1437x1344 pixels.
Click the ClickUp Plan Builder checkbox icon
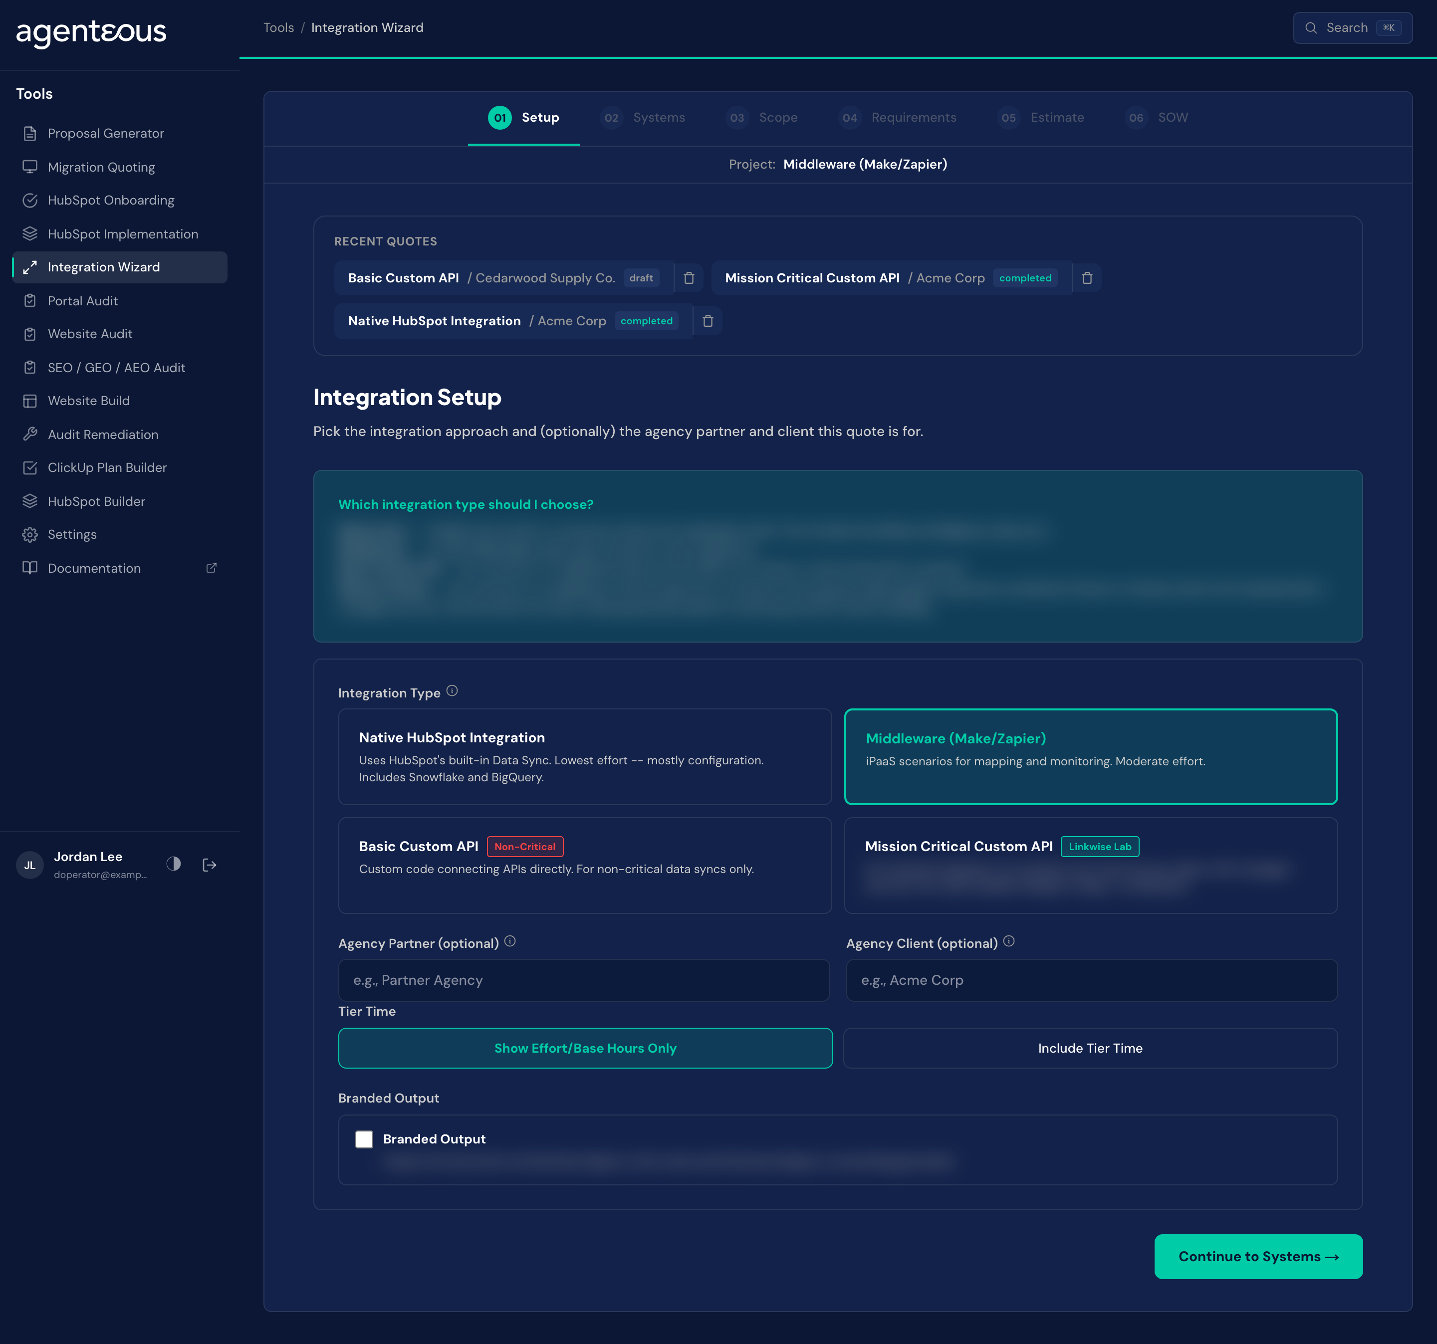pyautogui.click(x=29, y=467)
